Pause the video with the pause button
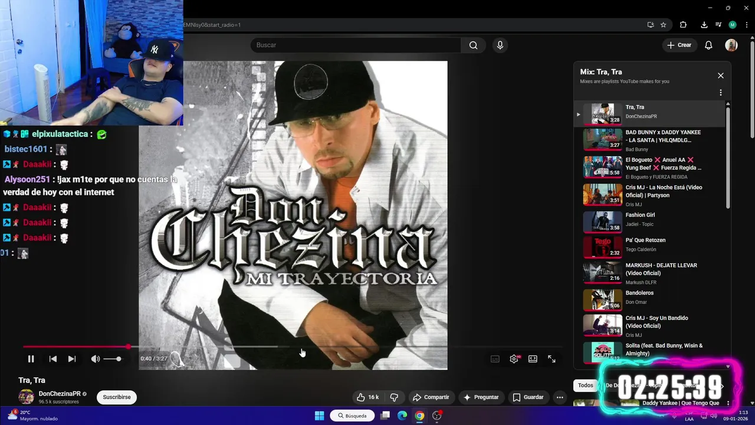 tap(31, 359)
